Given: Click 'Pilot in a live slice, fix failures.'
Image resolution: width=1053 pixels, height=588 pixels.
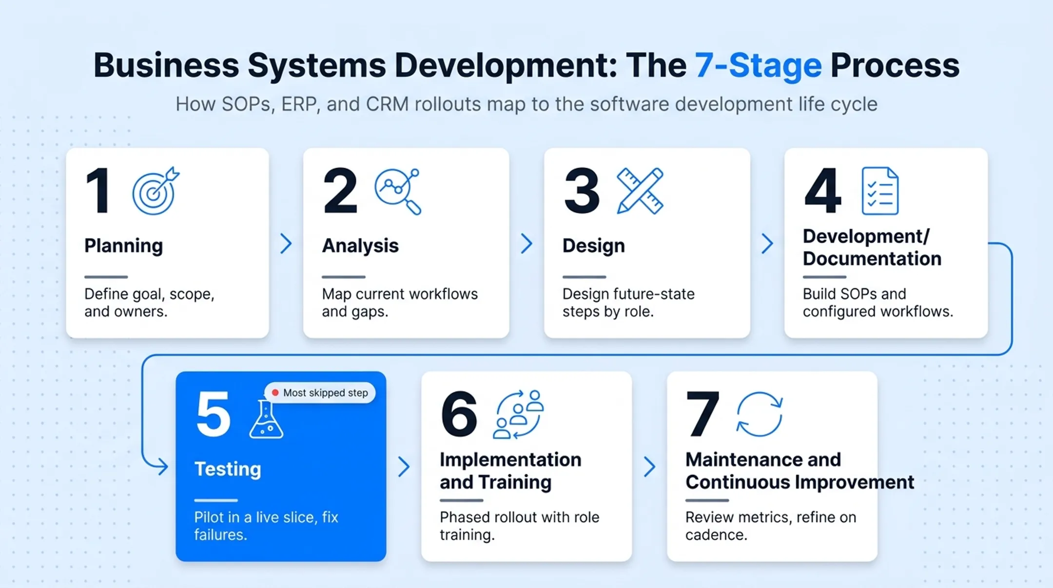Looking at the screenshot, I should (x=266, y=526).
